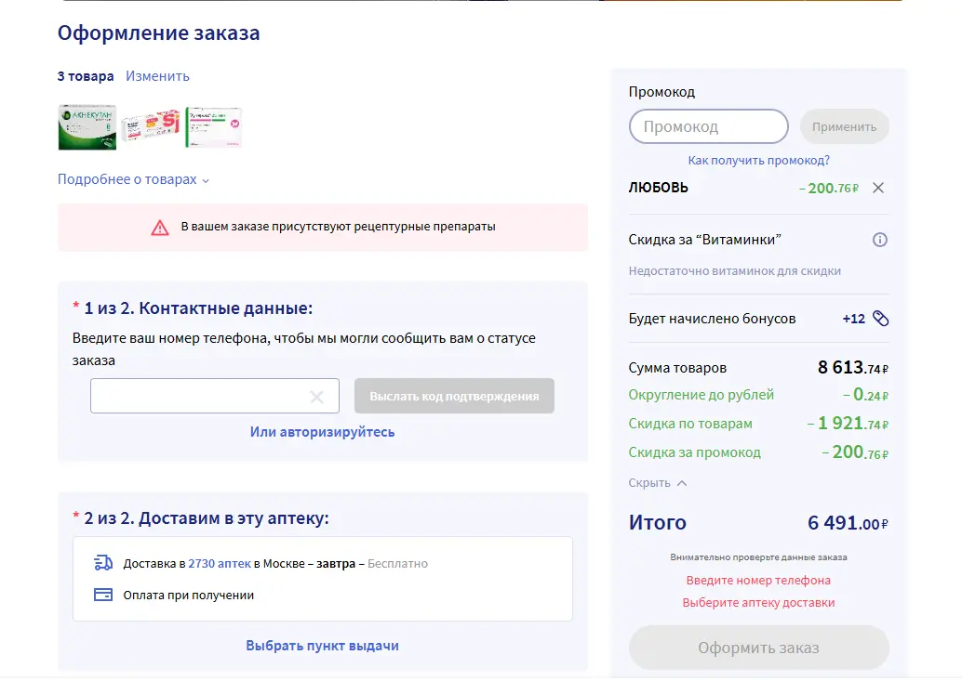Screen dimensions: 962x681
Task: Click the Скидка по товарам label
Action: point(690,424)
